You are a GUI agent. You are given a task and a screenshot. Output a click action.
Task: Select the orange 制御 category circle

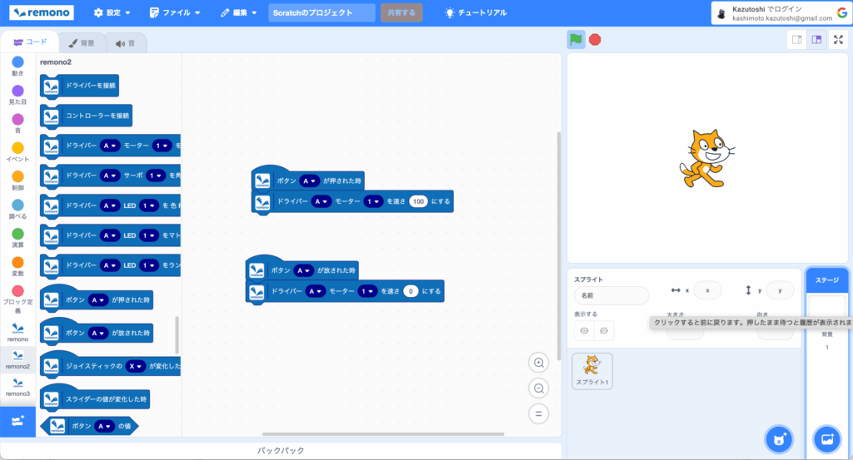(17, 176)
